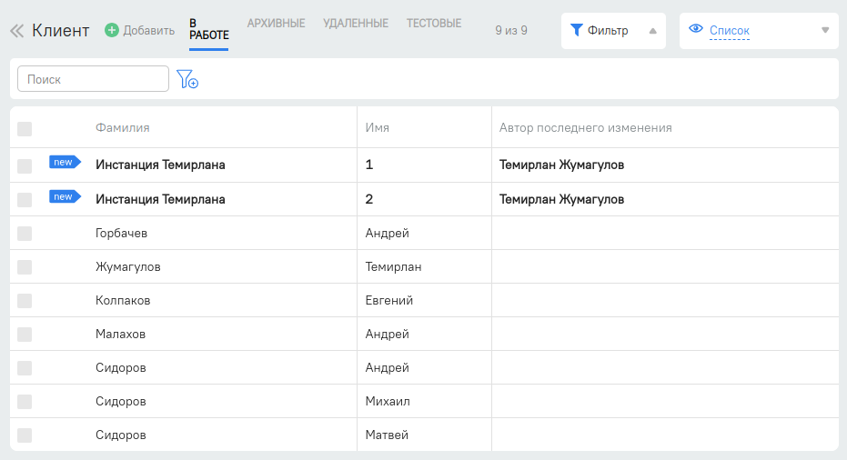This screenshot has height=460, width=847.
Task: Go to the Тестовые tab
Action: [433, 23]
